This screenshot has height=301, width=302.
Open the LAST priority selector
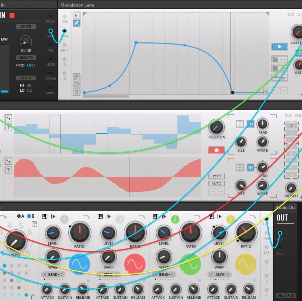(x=31, y=65)
